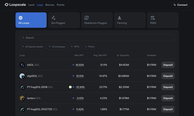Open the Loop navigation item

(x=40, y=5)
